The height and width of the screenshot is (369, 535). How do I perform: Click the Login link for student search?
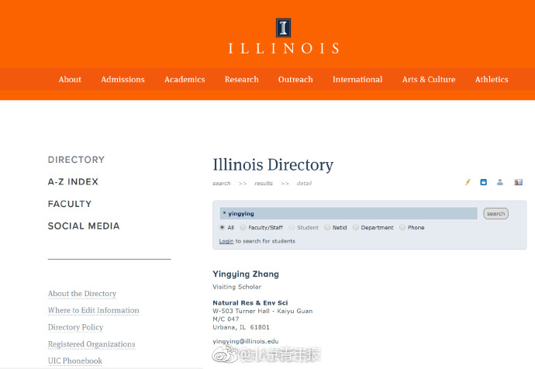coord(226,241)
